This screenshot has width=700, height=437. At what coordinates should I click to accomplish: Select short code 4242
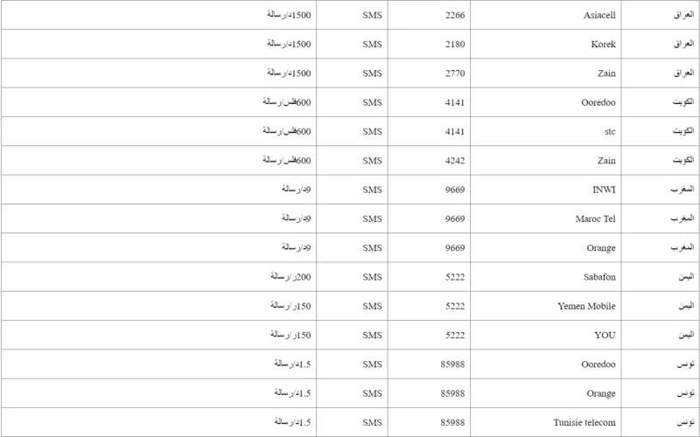453,160
